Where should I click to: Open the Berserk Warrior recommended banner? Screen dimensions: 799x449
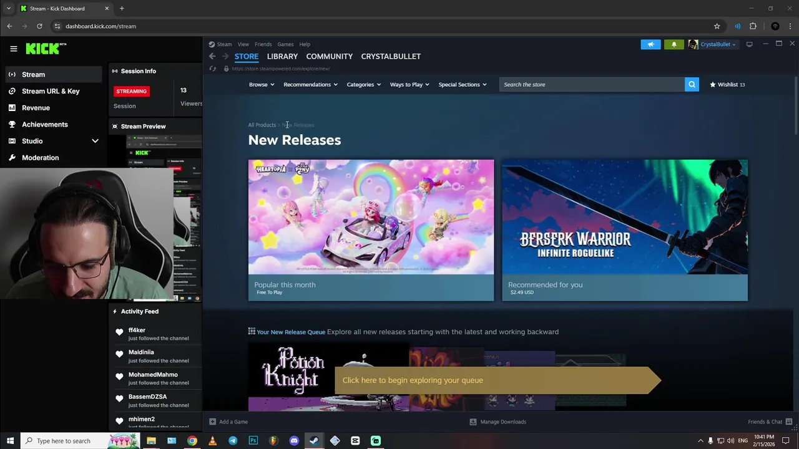click(x=625, y=230)
